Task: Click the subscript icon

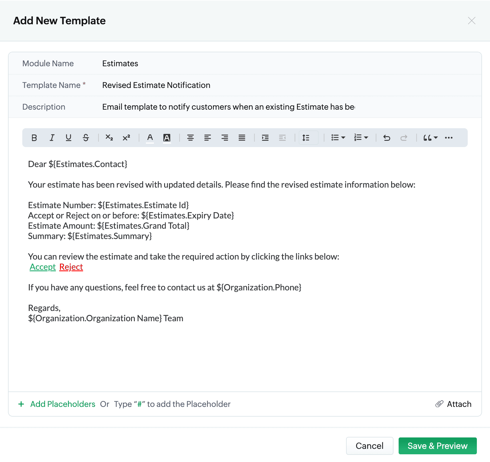Action: pyautogui.click(x=109, y=138)
